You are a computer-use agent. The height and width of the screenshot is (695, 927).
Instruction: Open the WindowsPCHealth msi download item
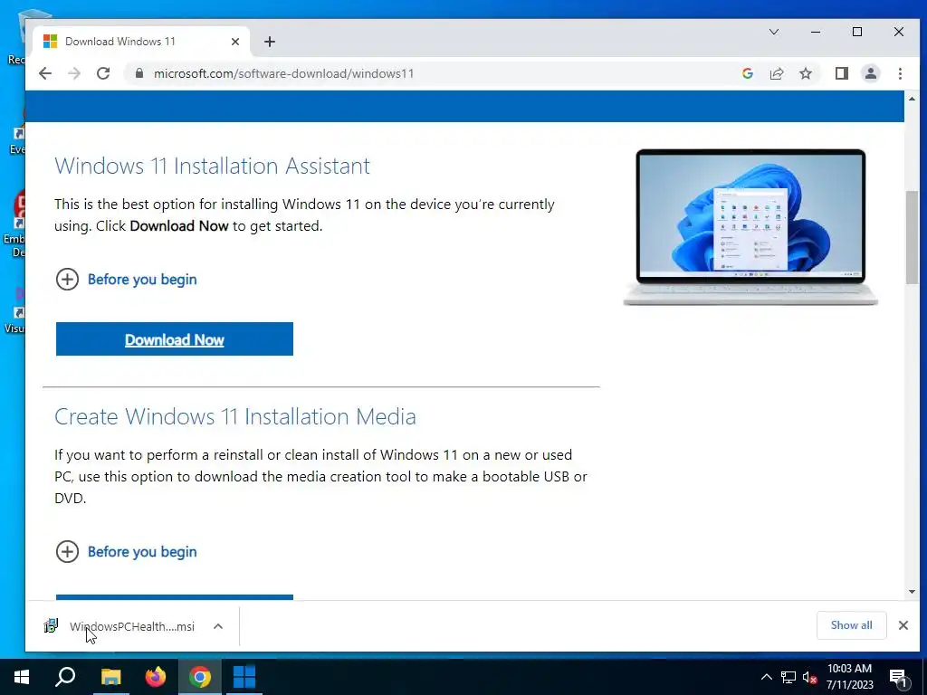click(x=119, y=626)
